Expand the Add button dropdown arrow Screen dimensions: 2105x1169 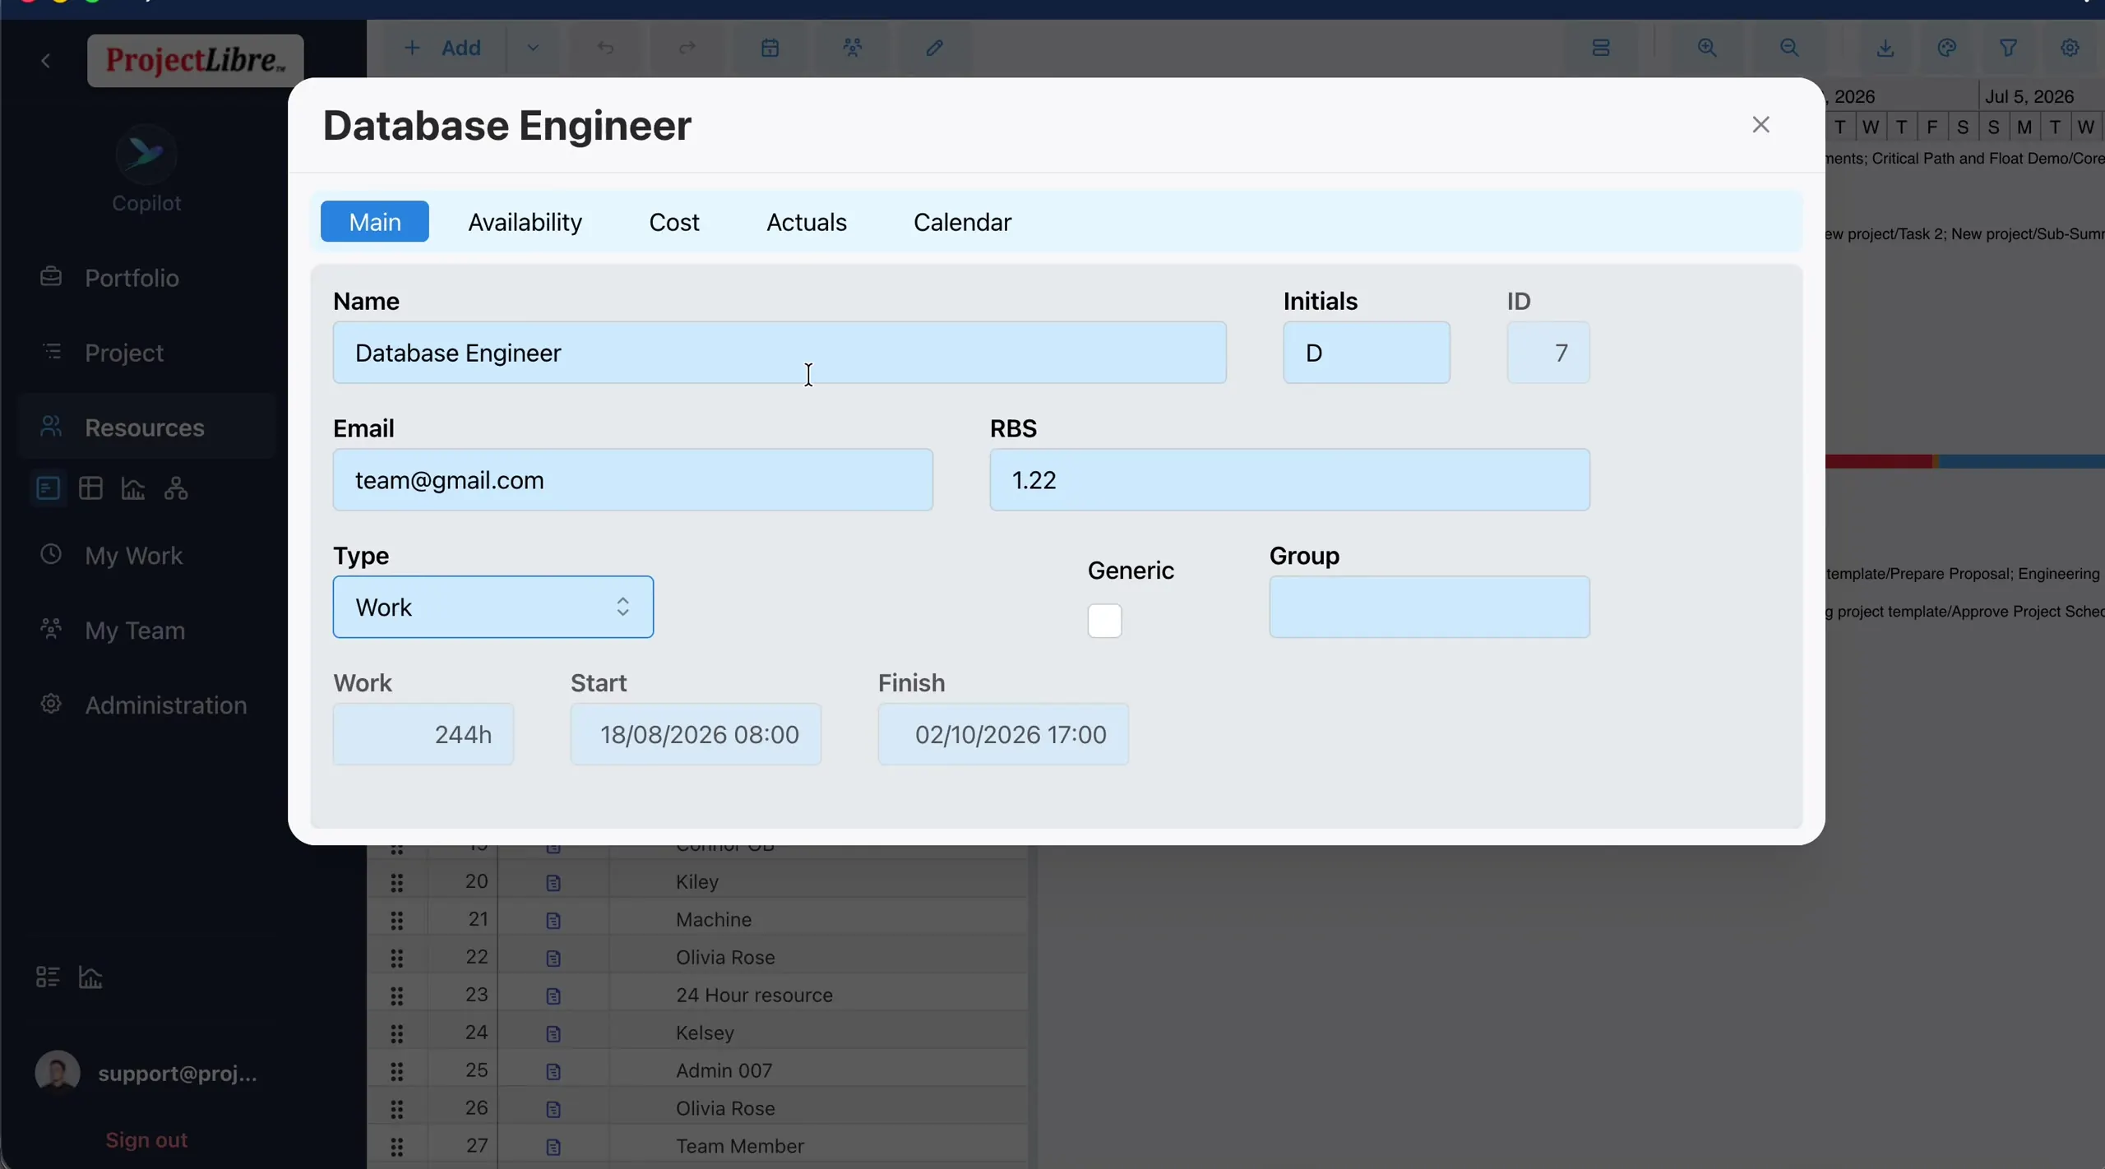coord(533,48)
